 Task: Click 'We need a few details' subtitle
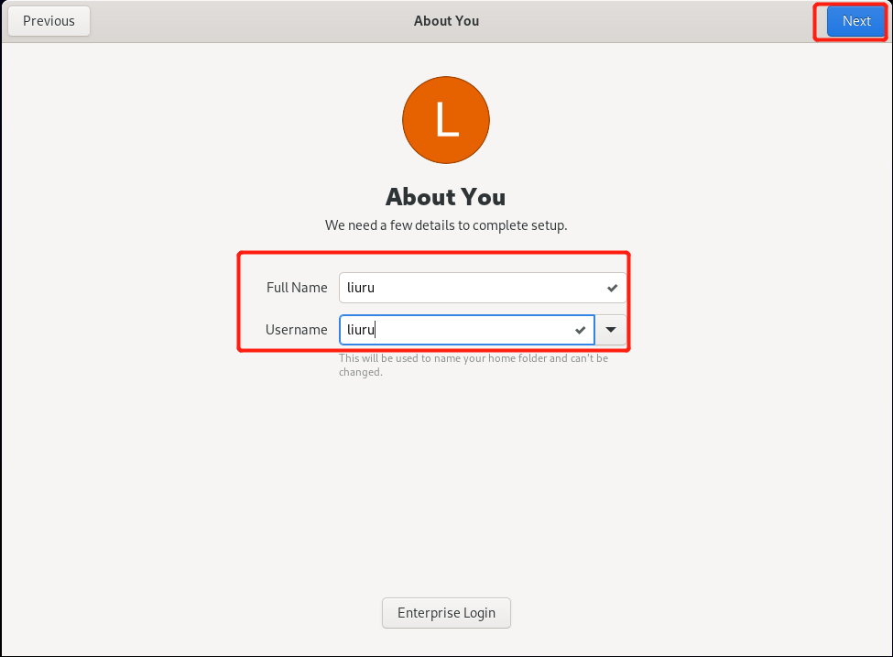pos(446,225)
